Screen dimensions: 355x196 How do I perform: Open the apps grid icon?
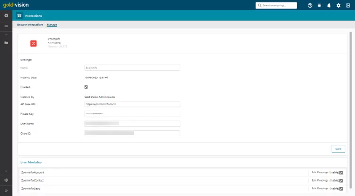click(319, 6)
